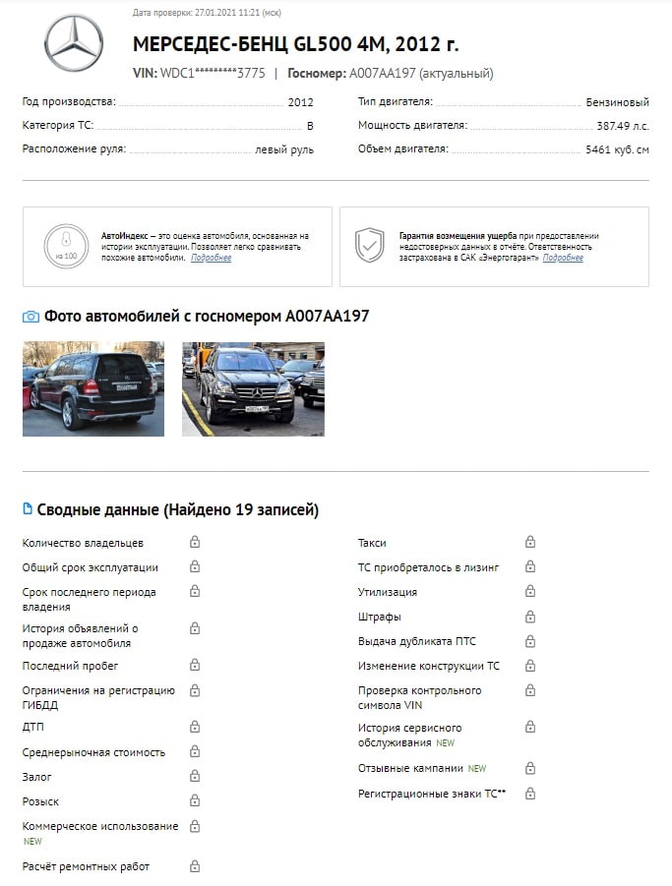Open Подробнее link in AutoIndex box
The height and width of the screenshot is (886, 672).
click(x=211, y=258)
